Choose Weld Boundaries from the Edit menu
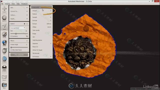Image resolution: width=160 pixels, height=90 pixels. point(41,40)
